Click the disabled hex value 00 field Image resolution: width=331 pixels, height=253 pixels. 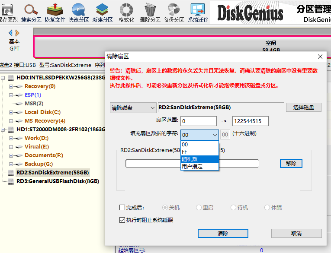(x=225, y=135)
